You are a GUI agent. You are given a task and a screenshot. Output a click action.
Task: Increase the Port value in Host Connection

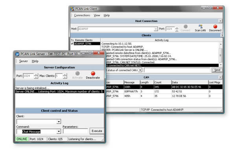[x=177, y=28]
